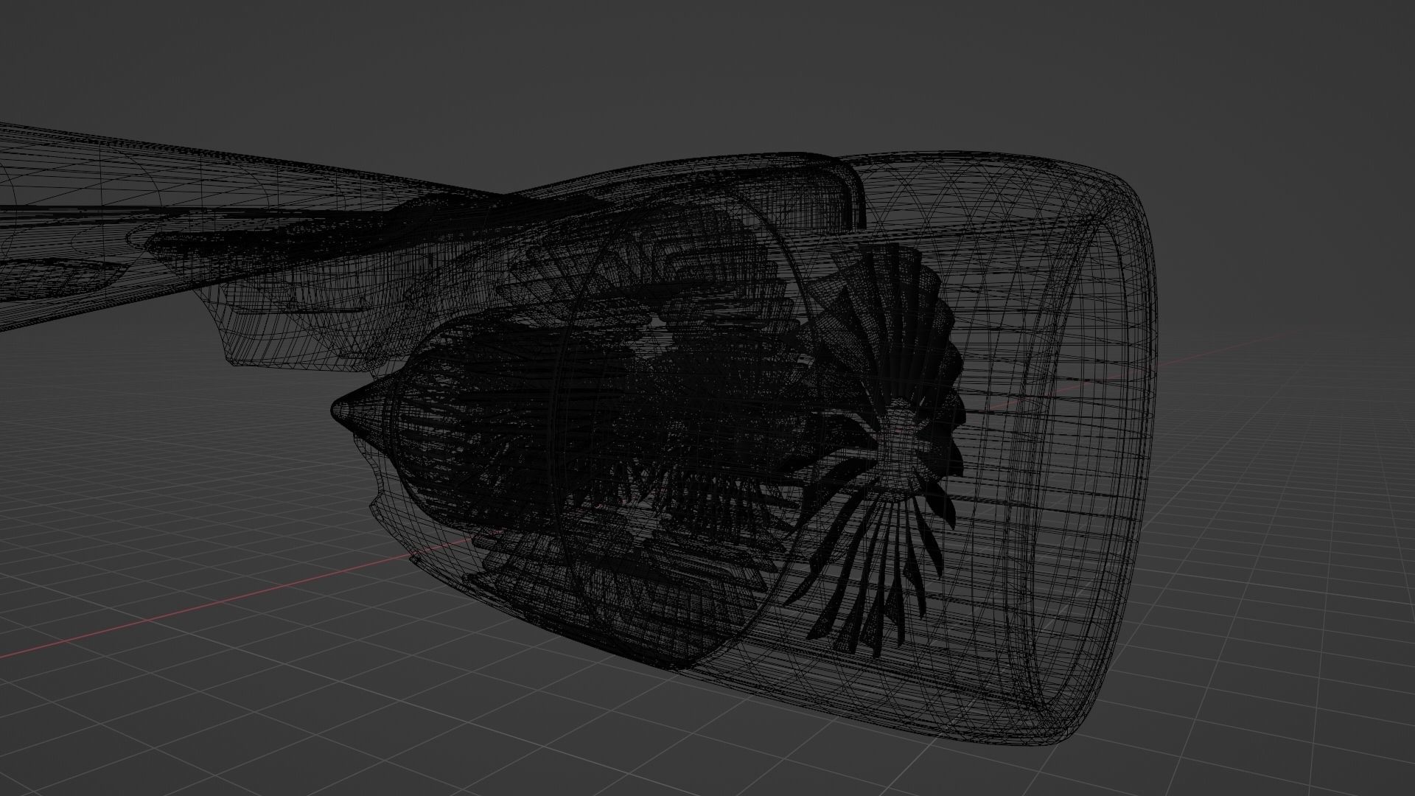
Task: Click the floor grid at bottom left
Action: (184, 722)
